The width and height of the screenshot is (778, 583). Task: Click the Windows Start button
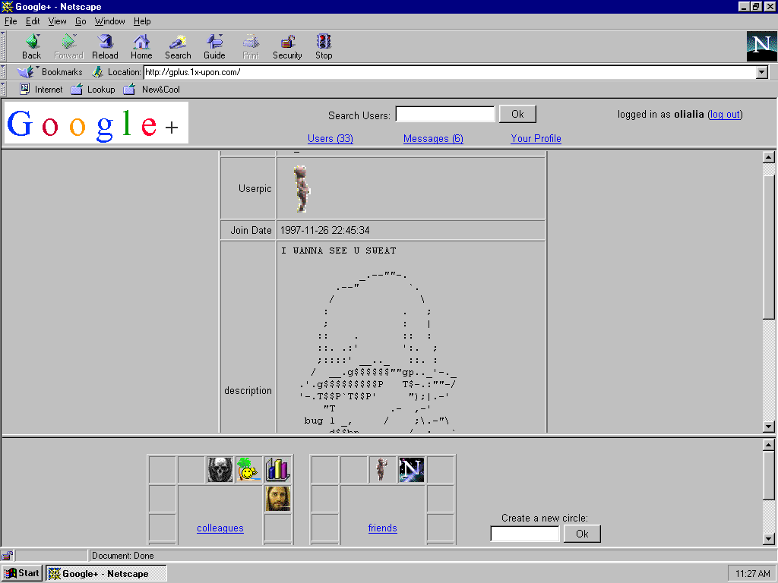point(22,573)
